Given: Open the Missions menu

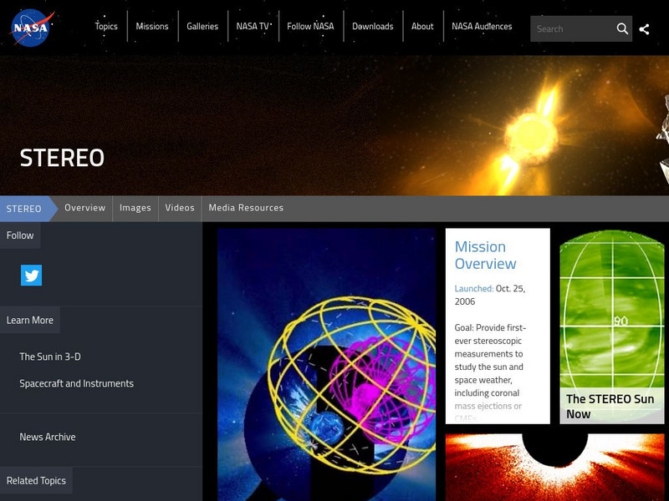Looking at the screenshot, I should click(x=152, y=27).
